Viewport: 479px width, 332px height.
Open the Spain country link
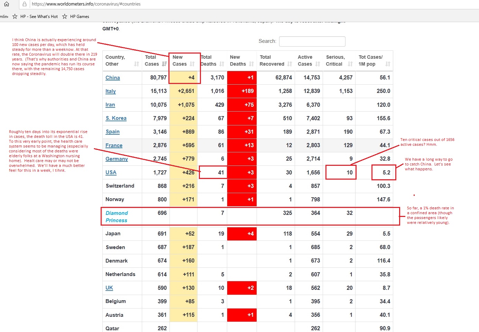click(x=113, y=132)
